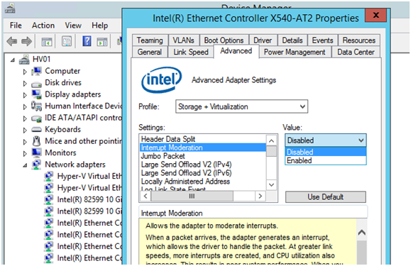Click the Use Default button
Screen dimensions: 411x266
[326, 197]
